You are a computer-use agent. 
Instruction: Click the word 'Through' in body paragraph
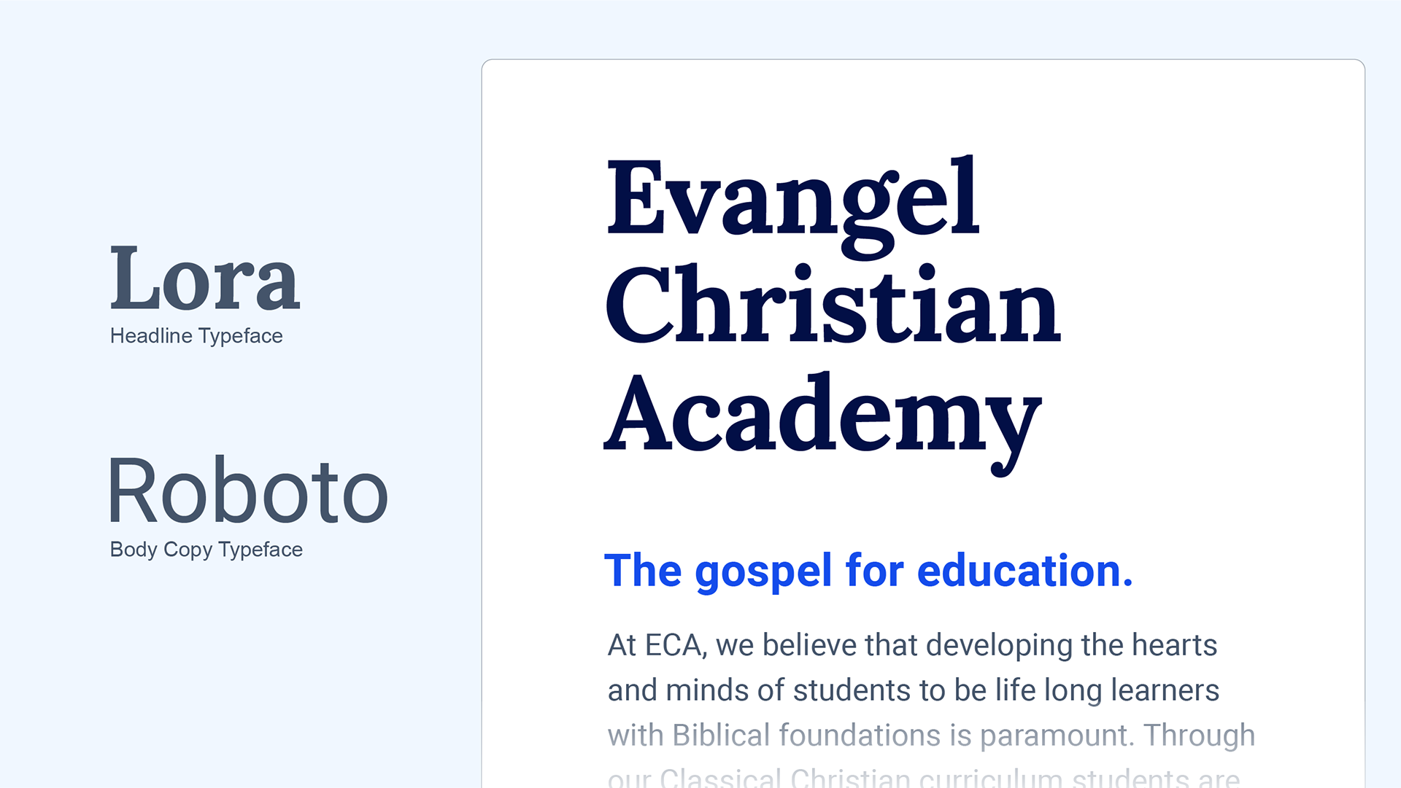1199,736
